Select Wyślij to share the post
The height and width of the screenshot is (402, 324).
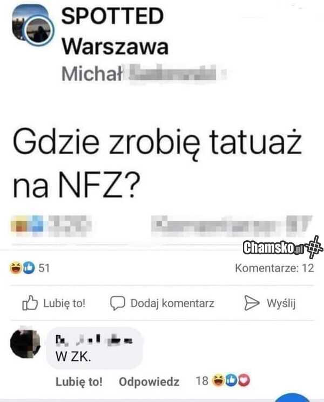281,304
